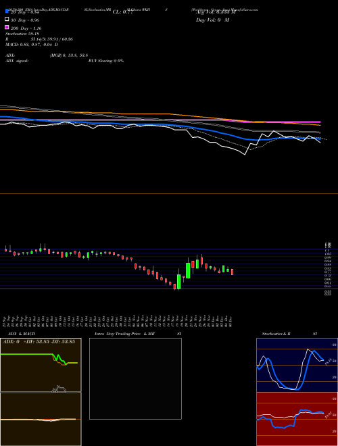
Task: Click the '(MGR) 0, 53.8, 53.8' ADX values
Action: pyautogui.click(x=68, y=55)
